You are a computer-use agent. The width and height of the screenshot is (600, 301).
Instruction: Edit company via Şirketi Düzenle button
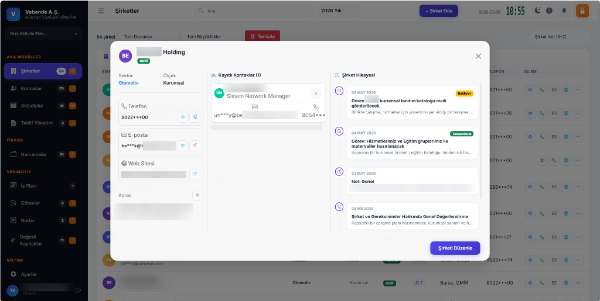point(455,248)
